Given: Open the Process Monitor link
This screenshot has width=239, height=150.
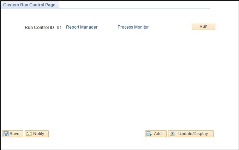Looking at the screenshot, I should [133, 27].
